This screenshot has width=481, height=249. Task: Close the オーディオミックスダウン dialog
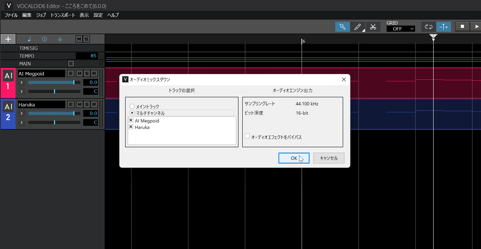[344, 79]
